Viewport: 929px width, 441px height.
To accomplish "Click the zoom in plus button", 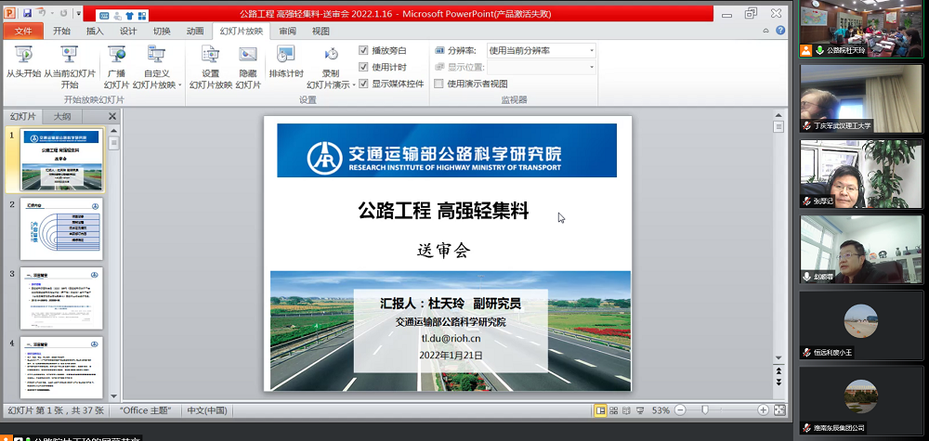I will (x=763, y=409).
